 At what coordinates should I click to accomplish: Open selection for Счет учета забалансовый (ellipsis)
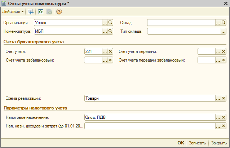(105, 60)
